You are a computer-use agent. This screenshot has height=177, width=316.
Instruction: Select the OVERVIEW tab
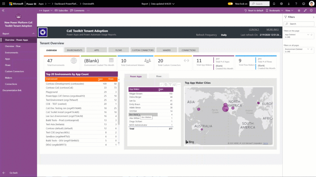52,50
